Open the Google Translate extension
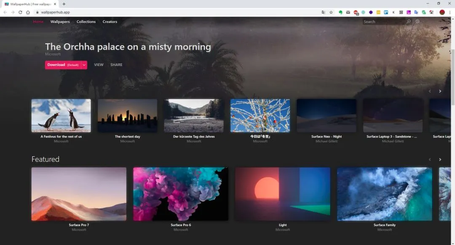The image size is (455, 245). click(416, 12)
